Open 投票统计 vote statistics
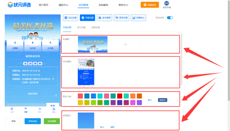This screenshot has width=230, height=131. point(138,18)
